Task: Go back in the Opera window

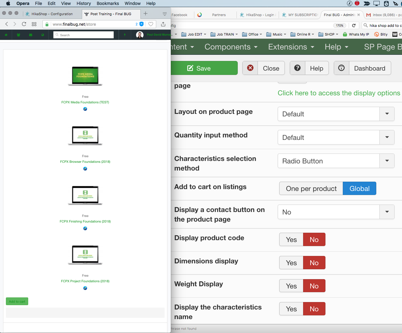Action: [x=7, y=24]
